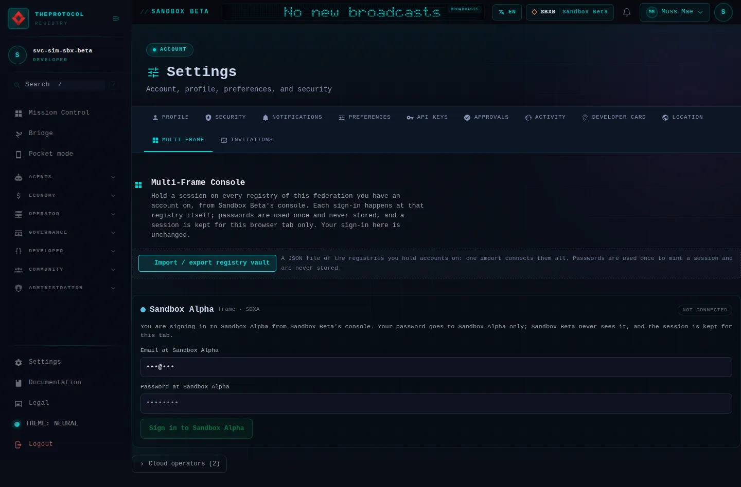Open PREFERENCES tab
This screenshot has width=741, height=487.
click(364, 118)
